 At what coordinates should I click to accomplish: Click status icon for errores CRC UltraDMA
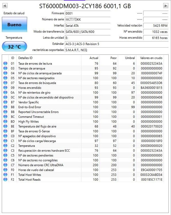pyautogui.click(x=5, y=165)
